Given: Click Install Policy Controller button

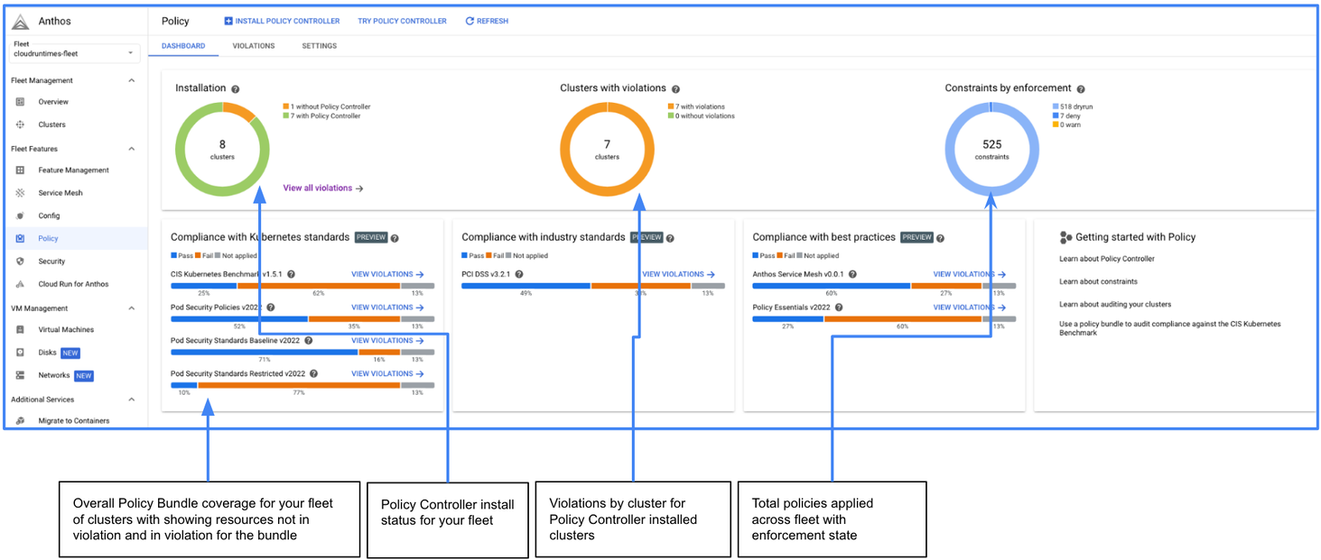Looking at the screenshot, I should click(x=283, y=21).
